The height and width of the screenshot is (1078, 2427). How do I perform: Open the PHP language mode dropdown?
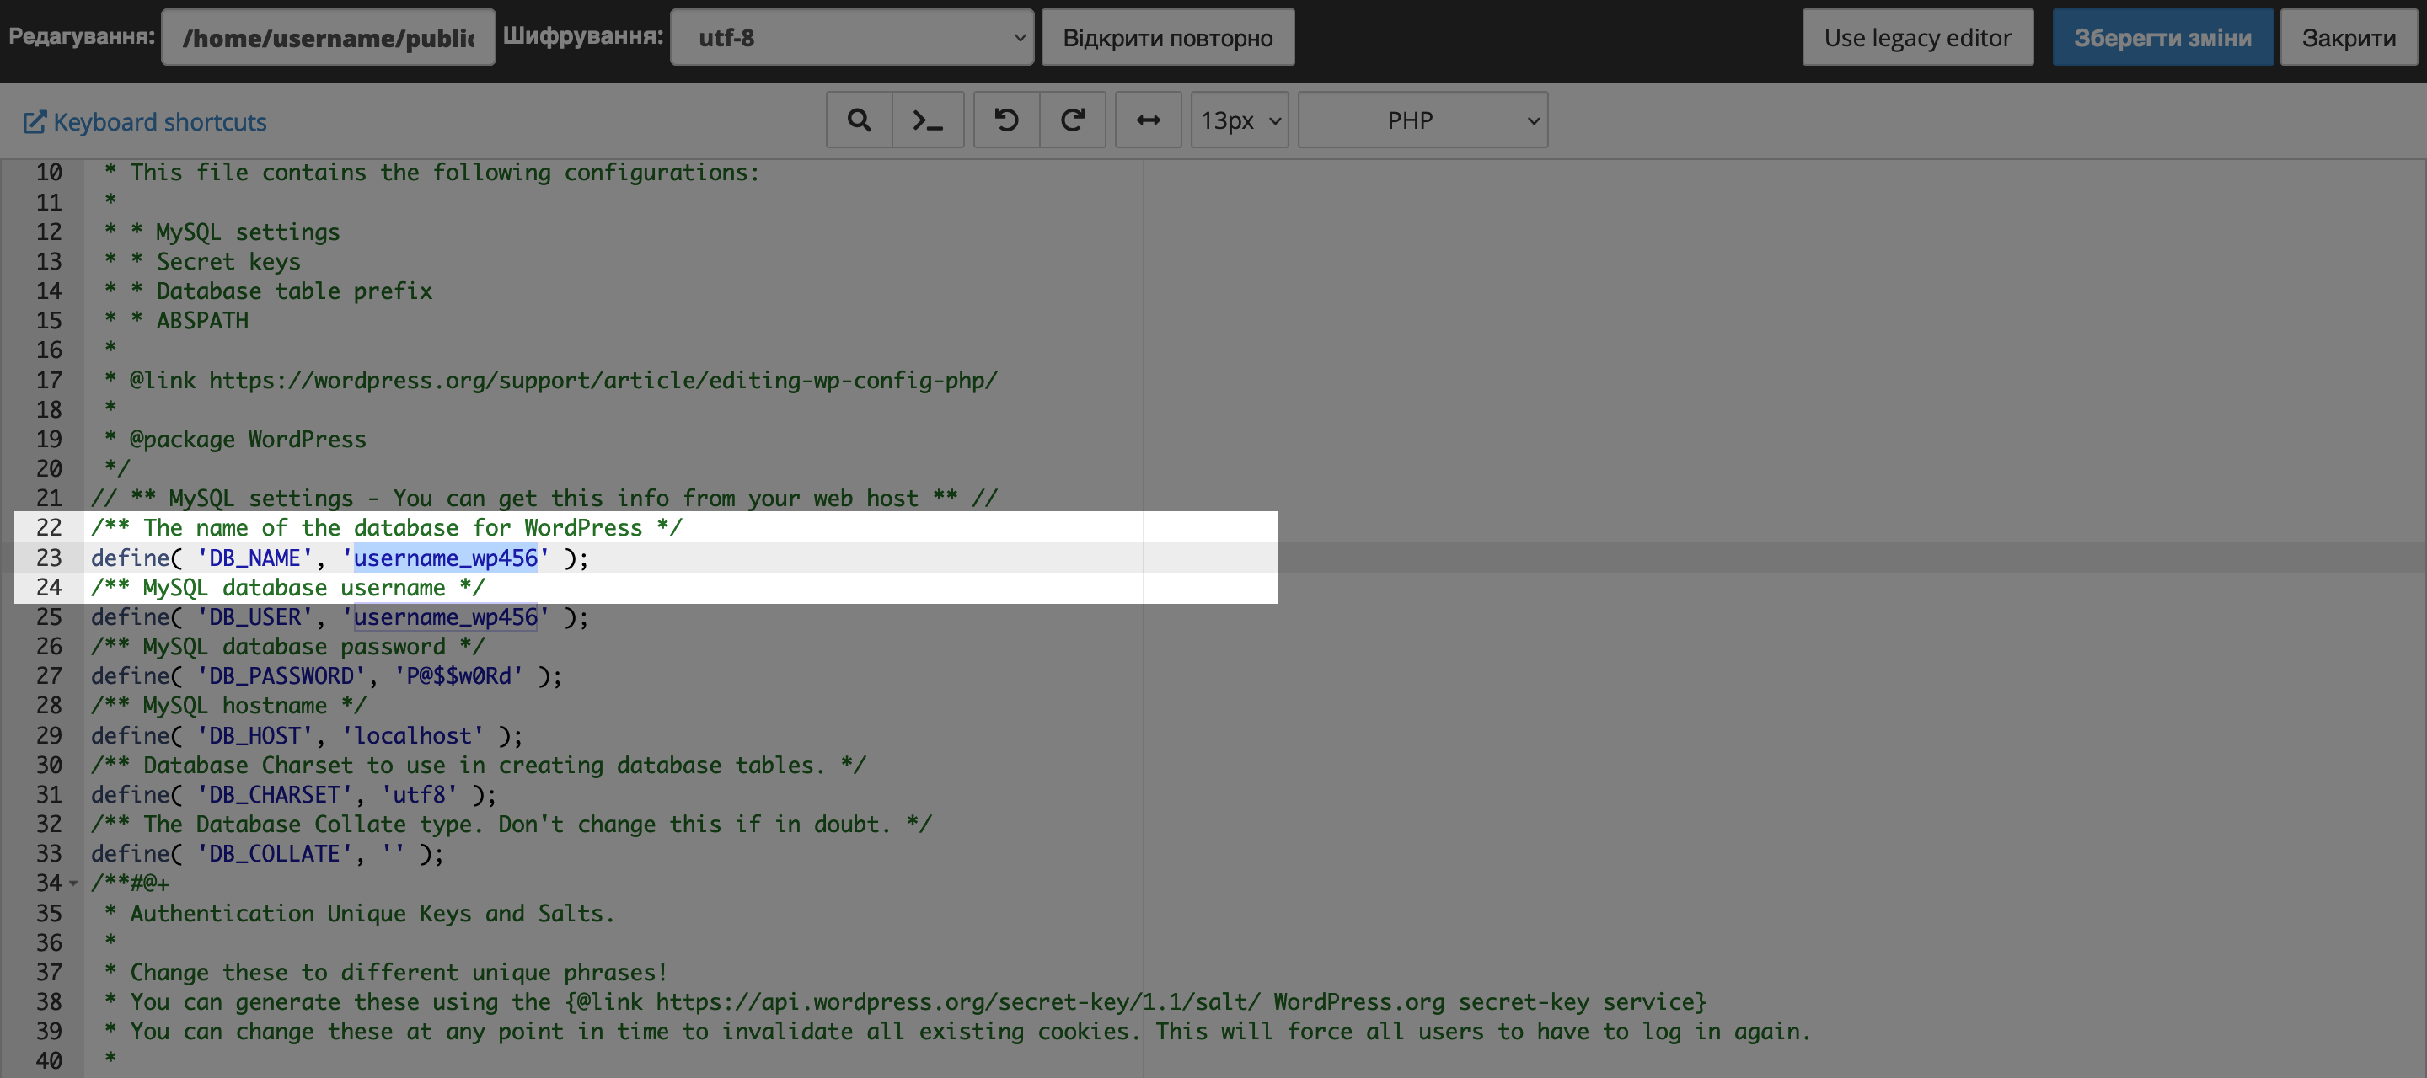1422,120
